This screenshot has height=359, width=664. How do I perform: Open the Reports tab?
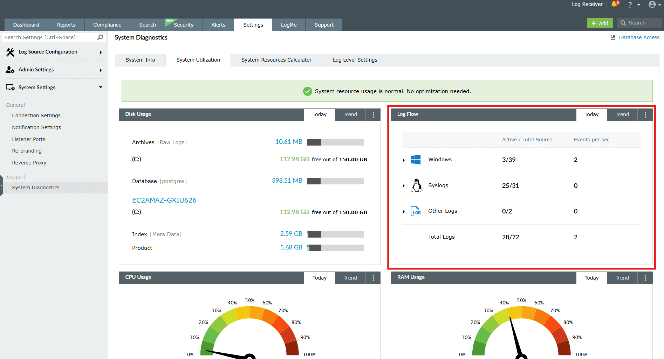click(66, 25)
